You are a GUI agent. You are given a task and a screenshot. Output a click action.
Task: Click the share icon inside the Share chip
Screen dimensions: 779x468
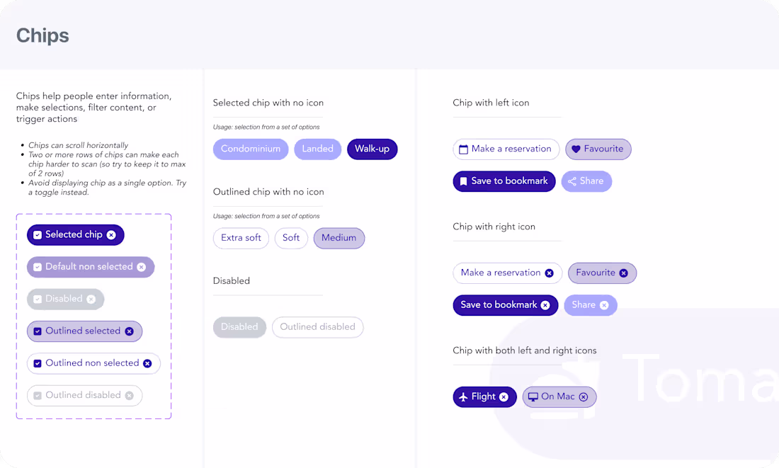tap(572, 181)
